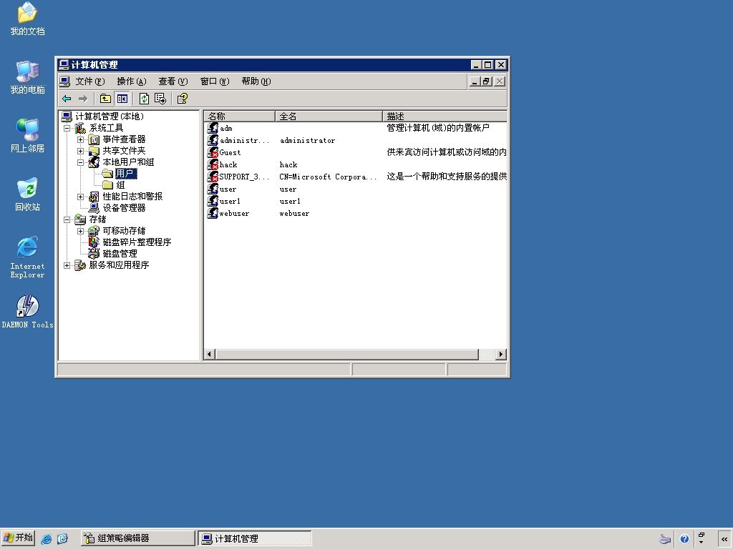The height and width of the screenshot is (549, 733).
Task: Select the disabled hack account icon
Action: click(x=213, y=164)
